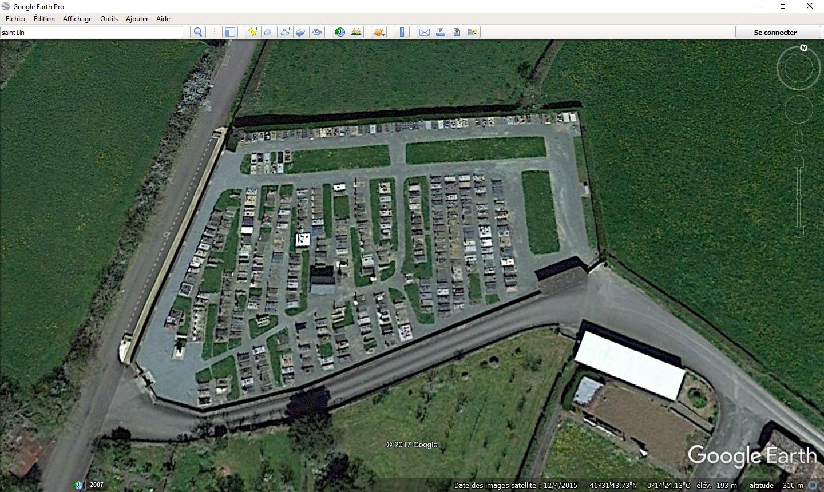The image size is (824, 492).
Task: Open the Fichier menu
Action: tap(15, 18)
